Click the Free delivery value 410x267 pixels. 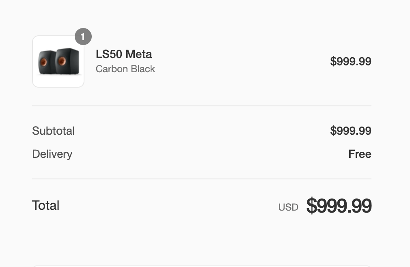(360, 154)
